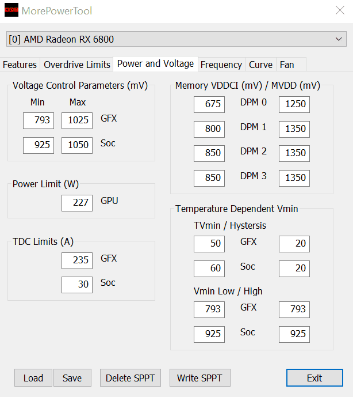Image resolution: width=353 pixels, height=397 pixels.
Task: Switch to the Fan tab
Action: (x=291, y=65)
